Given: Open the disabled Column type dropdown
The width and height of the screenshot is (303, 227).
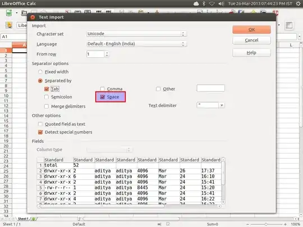Looking at the screenshot, I should (x=109, y=150).
